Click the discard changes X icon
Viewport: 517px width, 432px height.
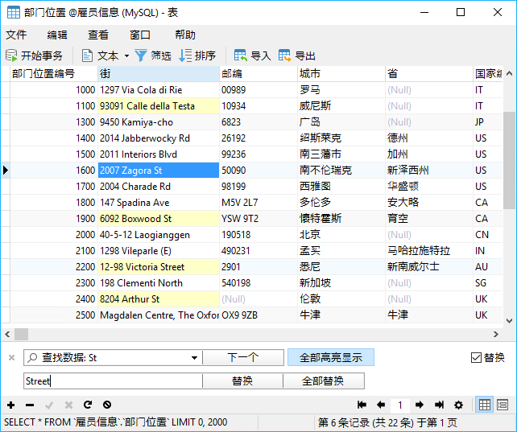[x=68, y=405]
